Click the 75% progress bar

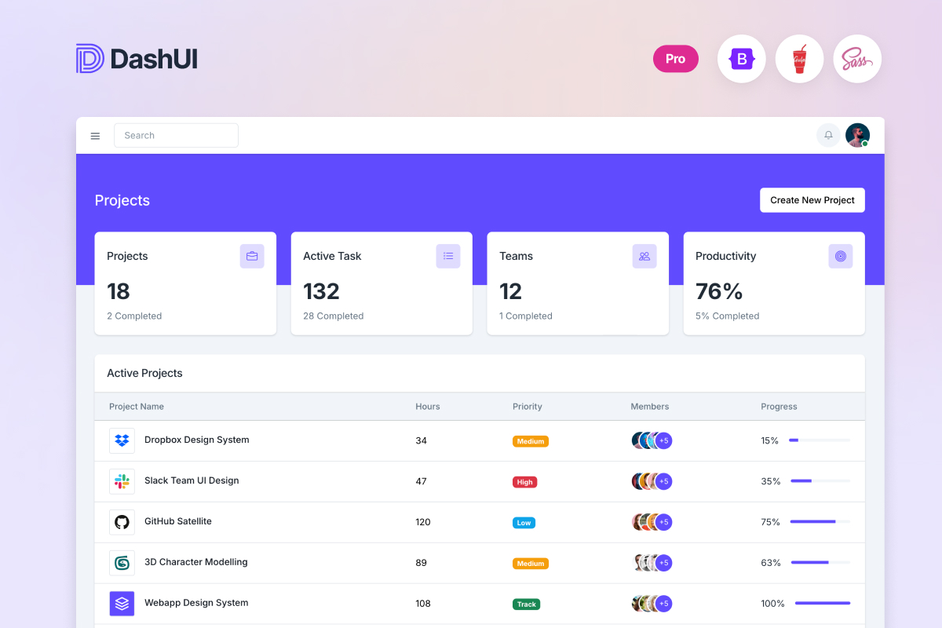pos(820,522)
